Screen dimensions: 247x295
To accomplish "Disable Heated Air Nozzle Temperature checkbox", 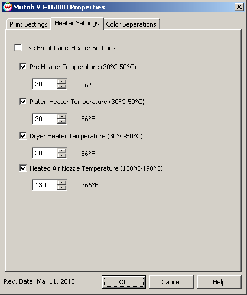I will click(x=23, y=168).
